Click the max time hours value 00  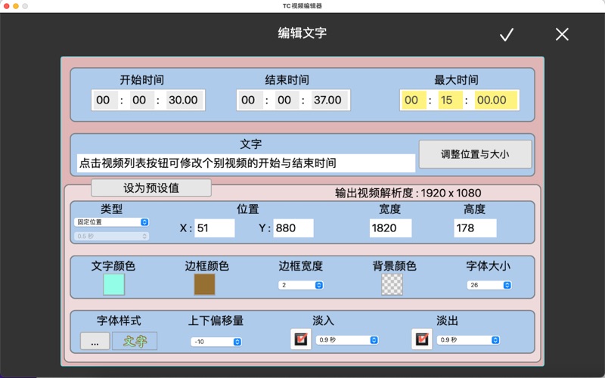click(x=414, y=100)
